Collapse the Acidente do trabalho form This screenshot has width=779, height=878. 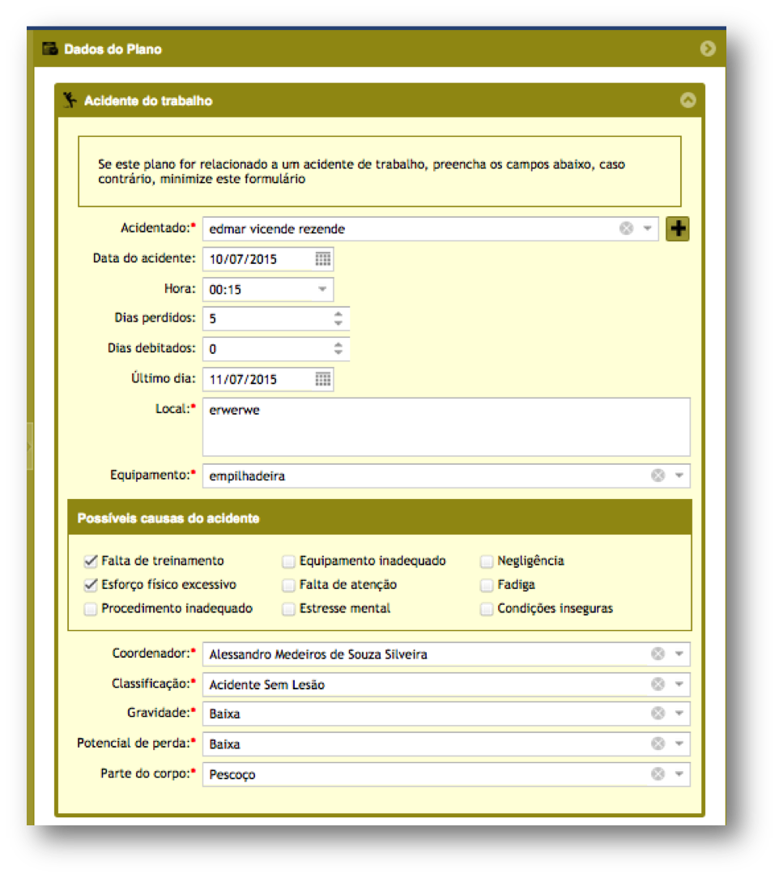point(687,100)
